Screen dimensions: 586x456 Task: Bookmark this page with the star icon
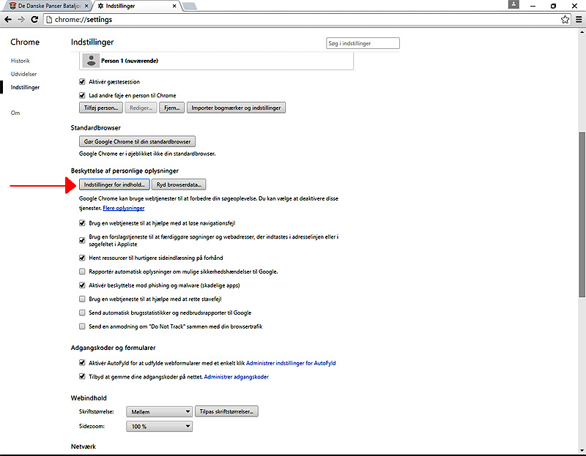pyautogui.click(x=565, y=19)
